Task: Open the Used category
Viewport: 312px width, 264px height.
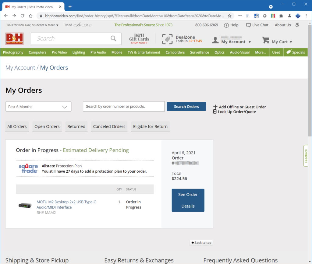Action: pos(276,52)
